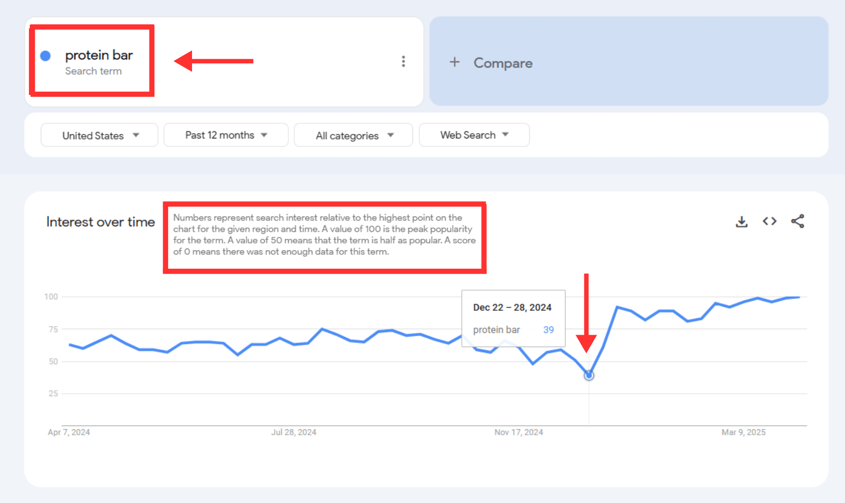Select the highlighted Dec 22–28 data point
This screenshot has height=503, width=845.
(589, 376)
